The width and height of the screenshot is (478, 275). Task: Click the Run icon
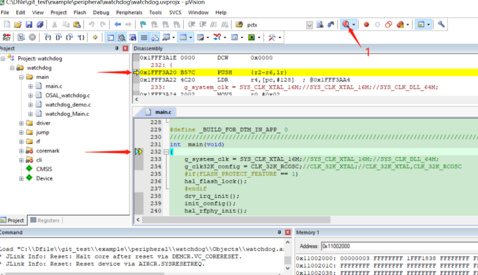[21, 38]
